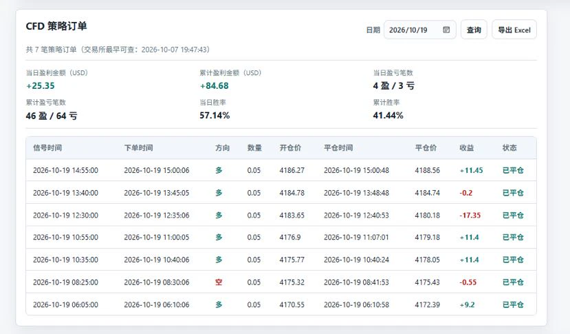570x334 pixels.
Task: Click the +11.45 profit value
Action: [x=472, y=171]
